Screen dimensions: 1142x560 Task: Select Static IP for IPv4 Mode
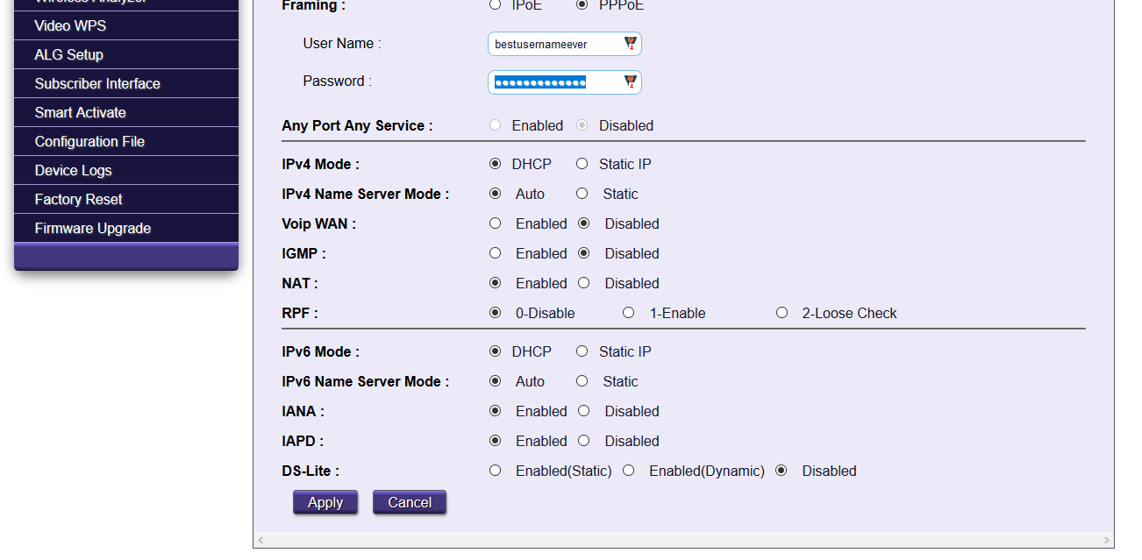[582, 164]
